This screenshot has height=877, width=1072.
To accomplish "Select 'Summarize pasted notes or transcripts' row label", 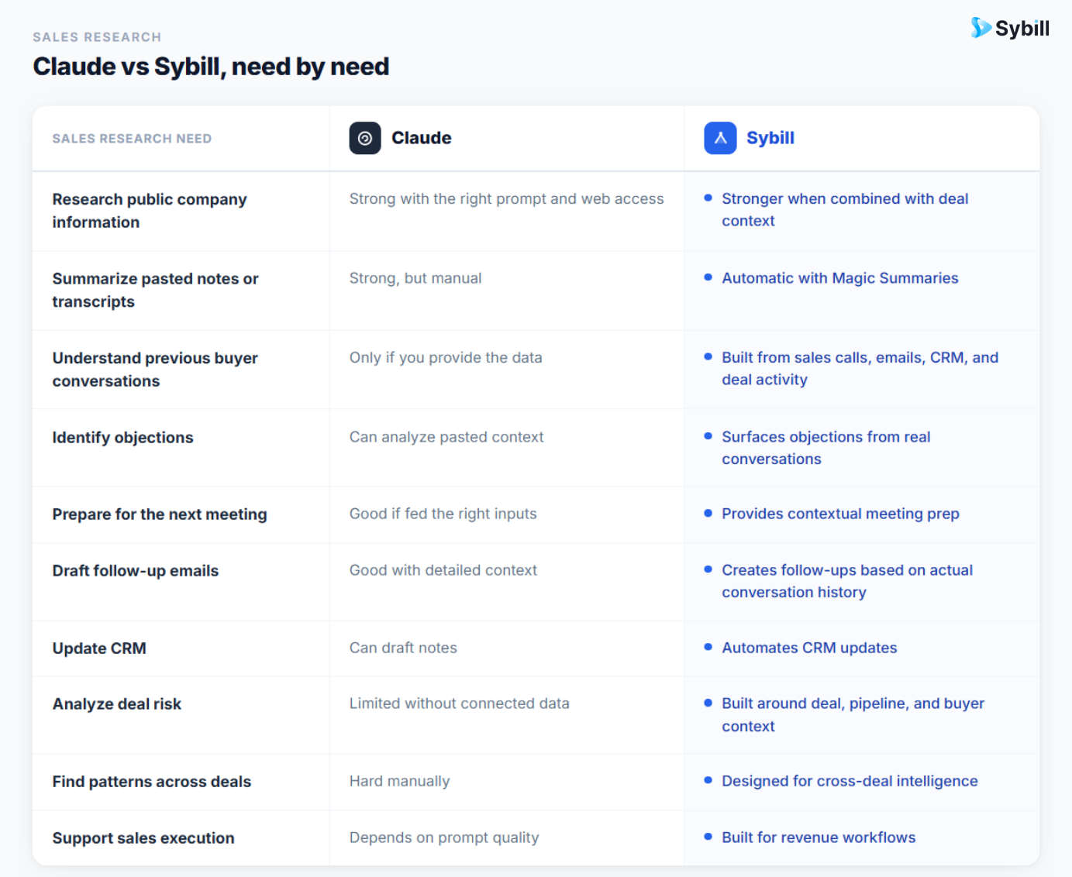I will [155, 290].
